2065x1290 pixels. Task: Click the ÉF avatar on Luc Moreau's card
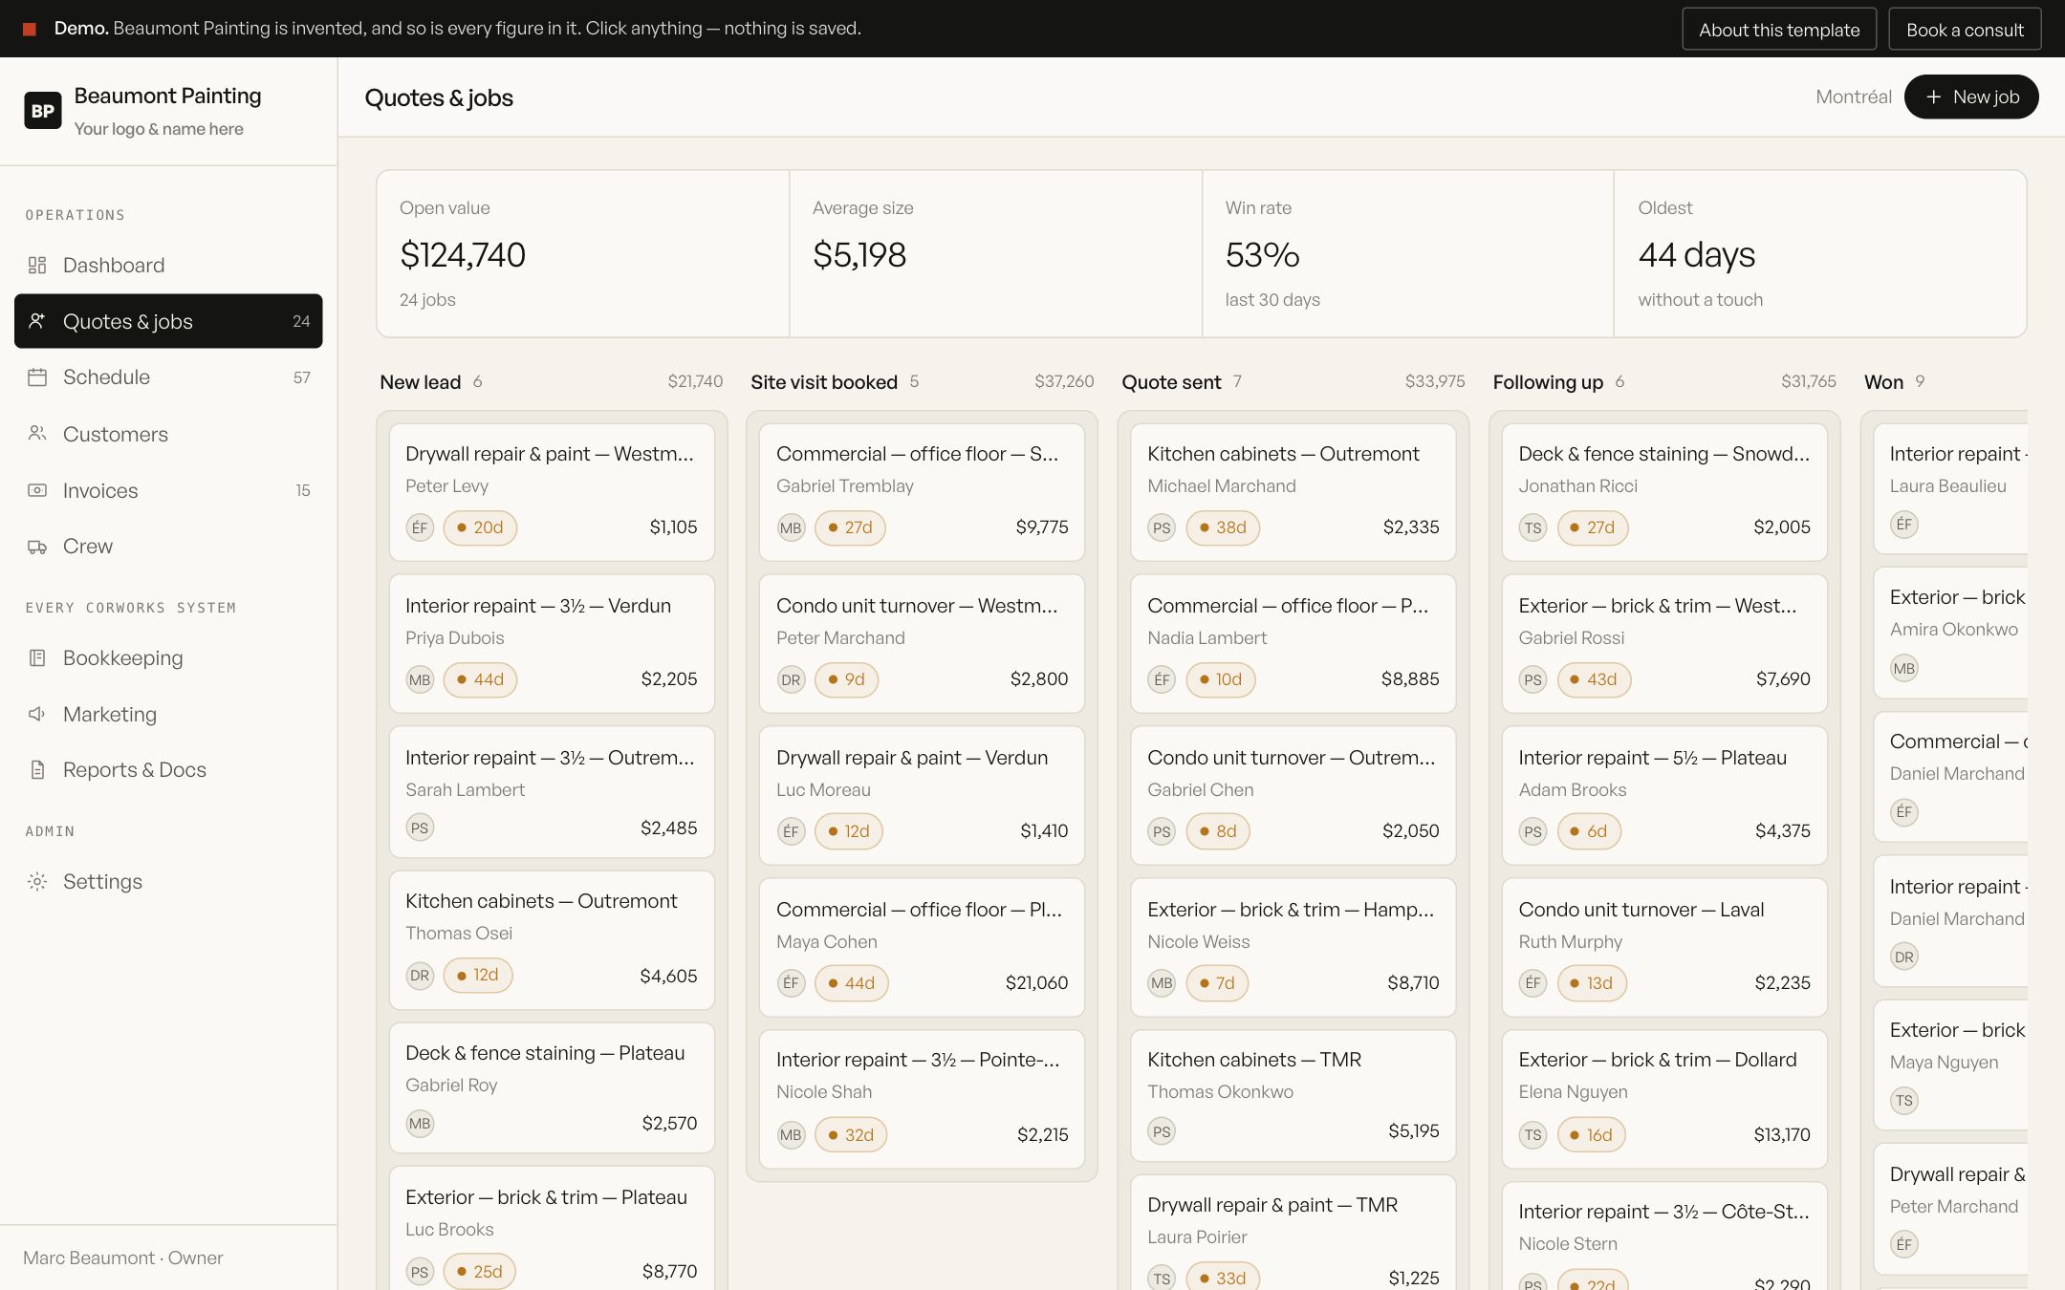[x=791, y=831]
